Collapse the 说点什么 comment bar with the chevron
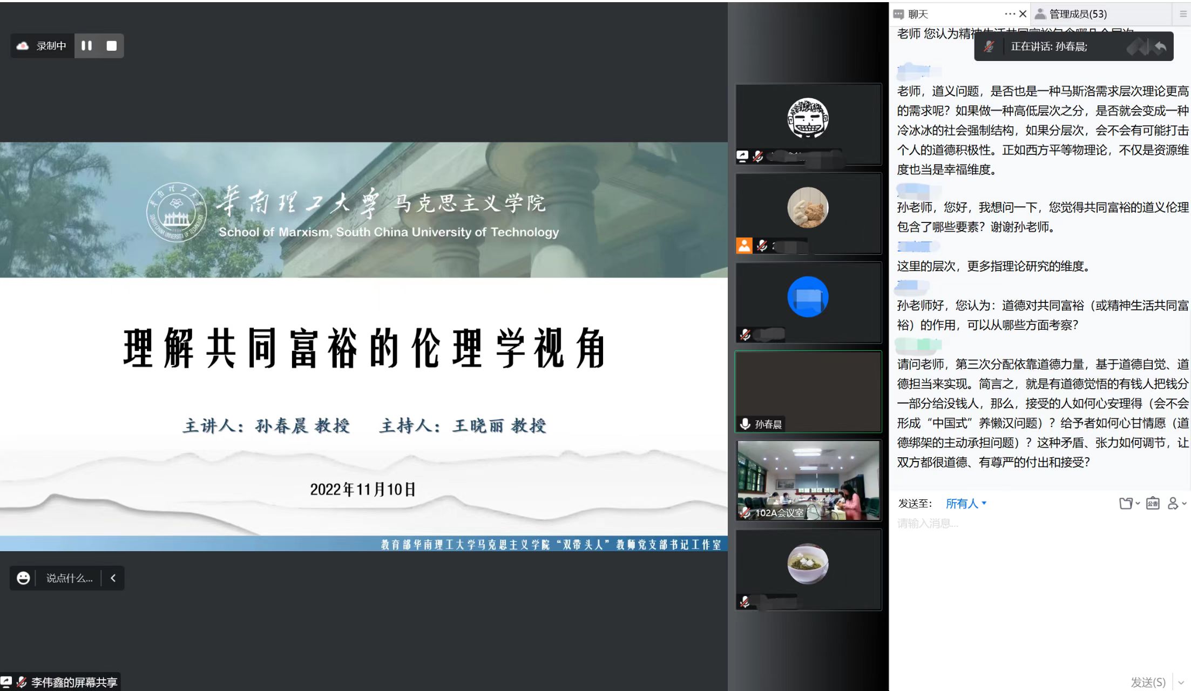1191x691 pixels. click(113, 578)
